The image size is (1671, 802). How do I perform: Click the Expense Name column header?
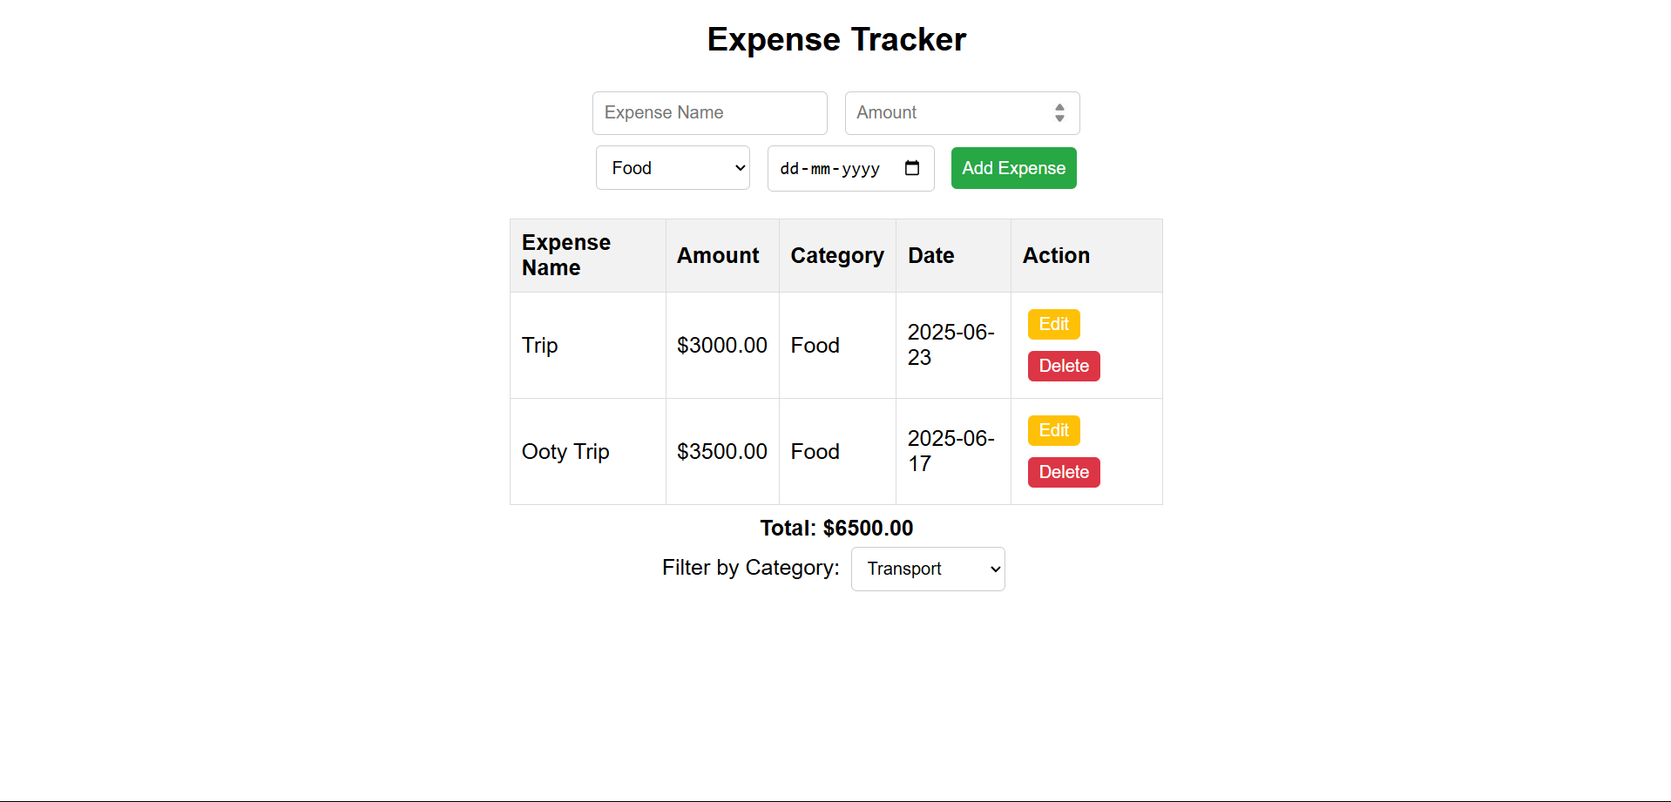coord(588,255)
